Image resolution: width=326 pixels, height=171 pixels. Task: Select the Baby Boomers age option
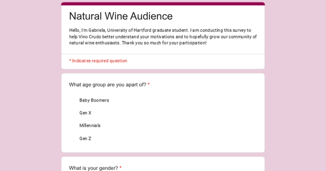click(x=94, y=100)
